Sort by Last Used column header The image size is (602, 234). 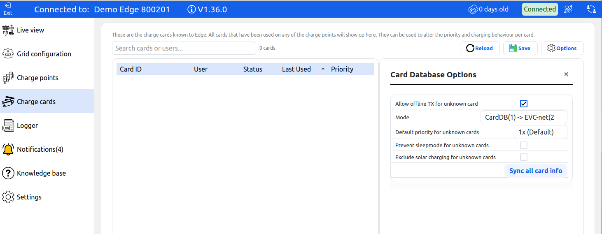296,69
